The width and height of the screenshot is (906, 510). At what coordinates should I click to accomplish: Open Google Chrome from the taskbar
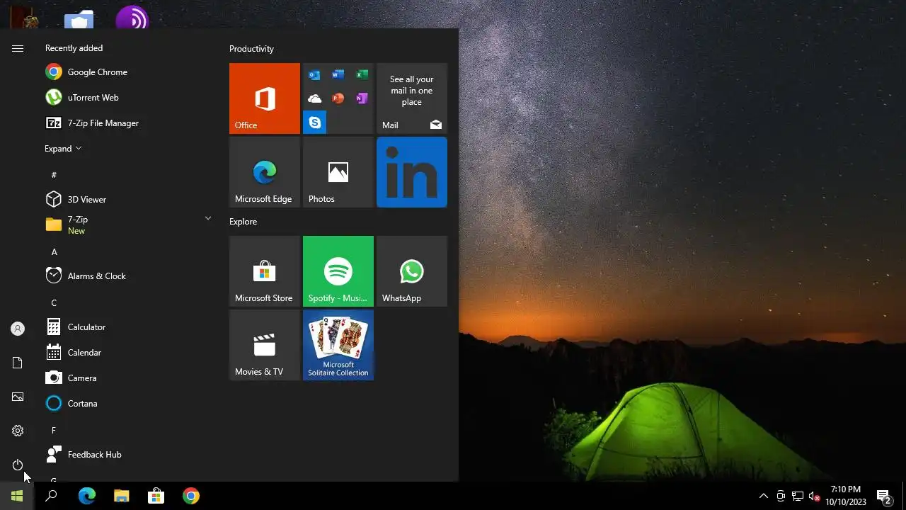point(190,496)
